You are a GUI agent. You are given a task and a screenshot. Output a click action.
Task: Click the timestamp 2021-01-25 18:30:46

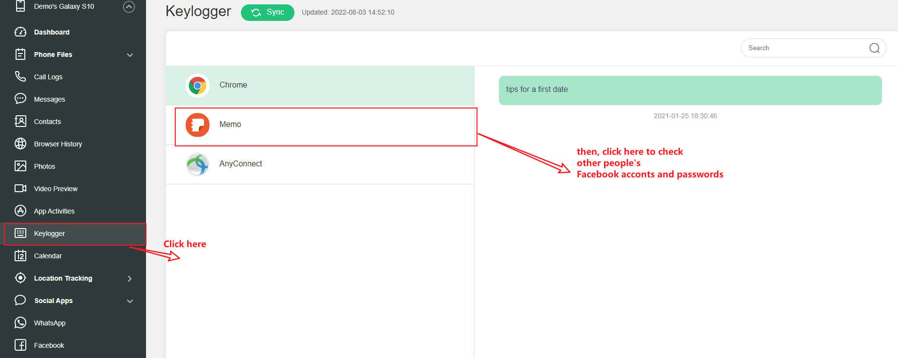click(685, 116)
